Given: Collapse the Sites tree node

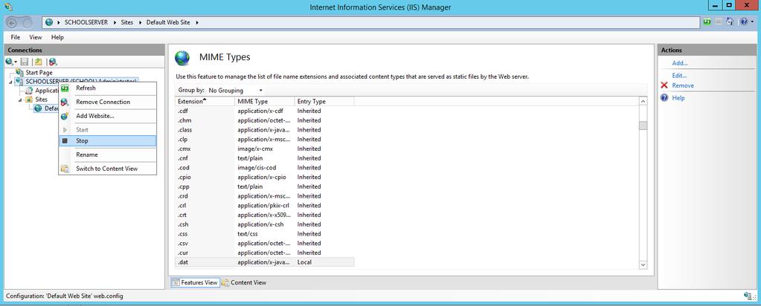Looking at the screenshot, I should click(x=20, y=100).
